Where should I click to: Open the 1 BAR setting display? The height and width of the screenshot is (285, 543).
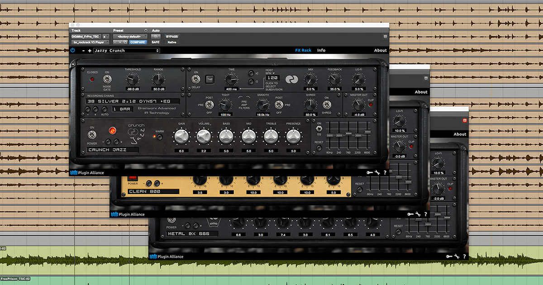[x=122, y=109]
